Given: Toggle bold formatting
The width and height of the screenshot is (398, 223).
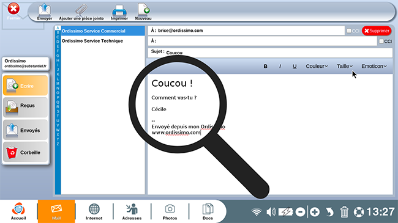Looking at the screenshot, I should pos(265,66).
